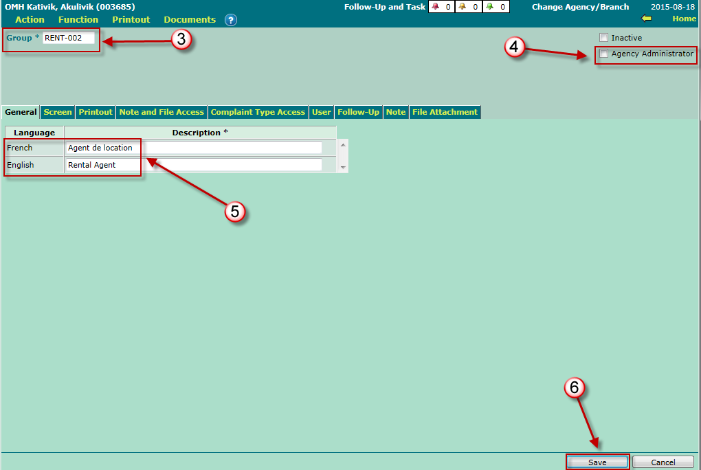Open the Note and File Access tab
Viewport: 701px width, 470px height.
(x=162, y=112)
